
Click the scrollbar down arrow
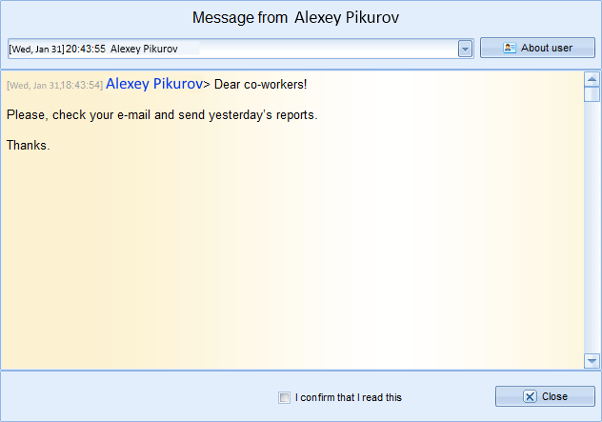click(592, 361)
